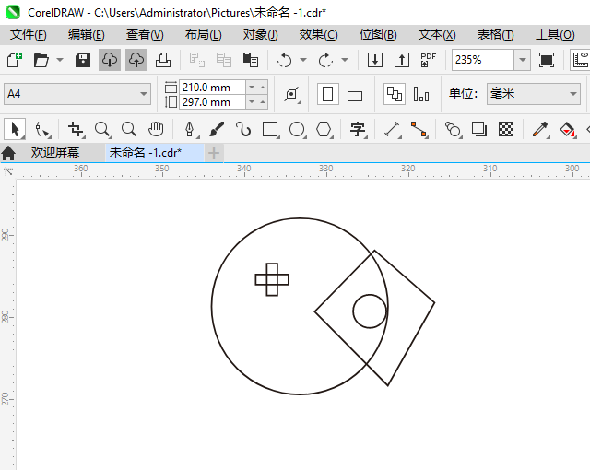Open the zoom level dropdown arrow
The width and height of the screenshot is (590, 470).
523,60
